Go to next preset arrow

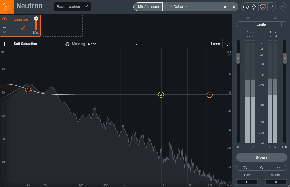(x=234, y=7)
